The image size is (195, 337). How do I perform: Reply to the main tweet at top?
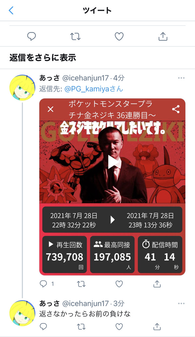pyautogui.click(x=32, y=36)
